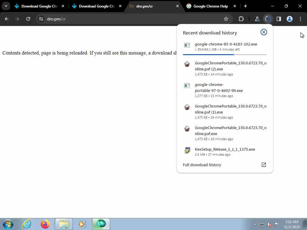Click icon of online.paf (2).exe download
The height and width of the screenshot is (230, 307).
(187, 64)
